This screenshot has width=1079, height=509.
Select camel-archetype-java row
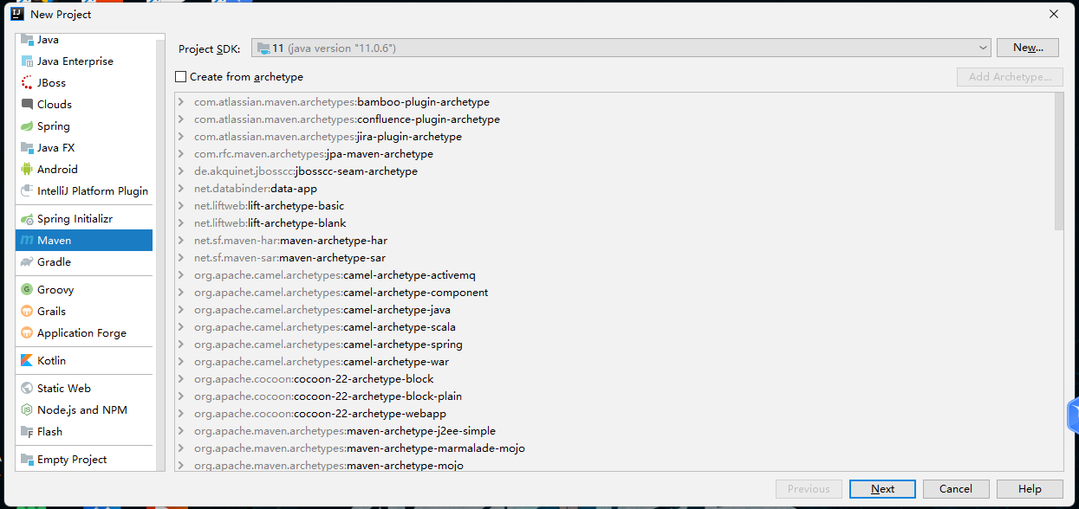[x=614, y=310]
